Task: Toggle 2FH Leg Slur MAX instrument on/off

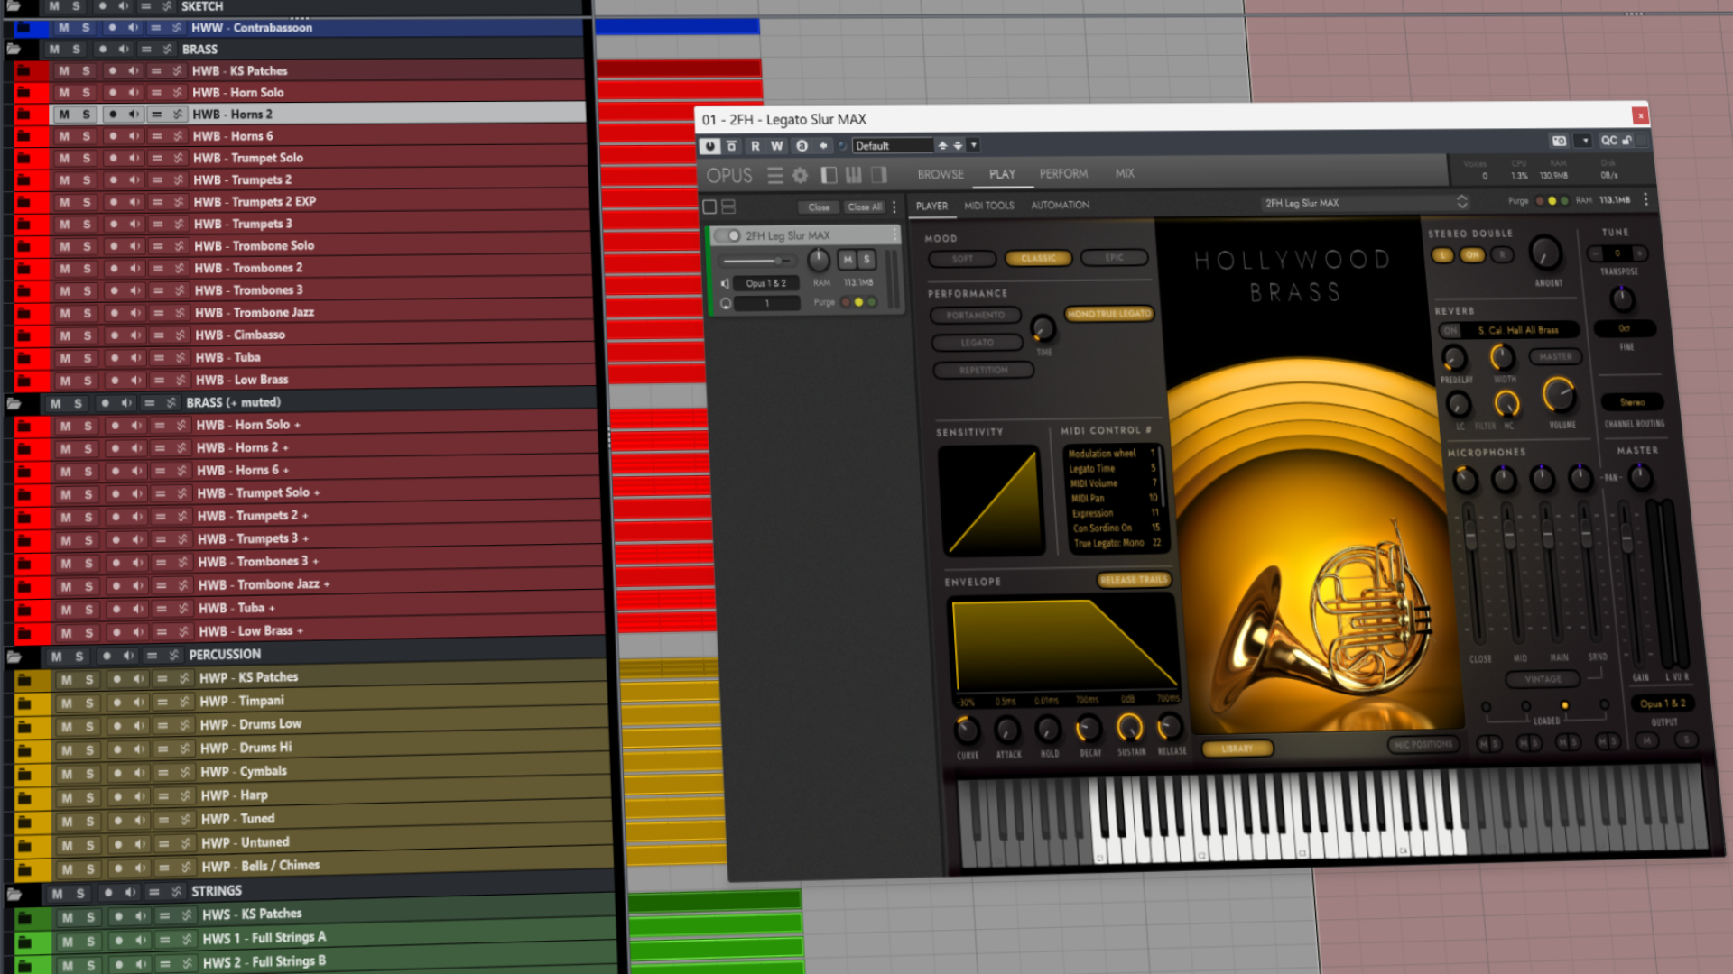Action: coord(727,236)
